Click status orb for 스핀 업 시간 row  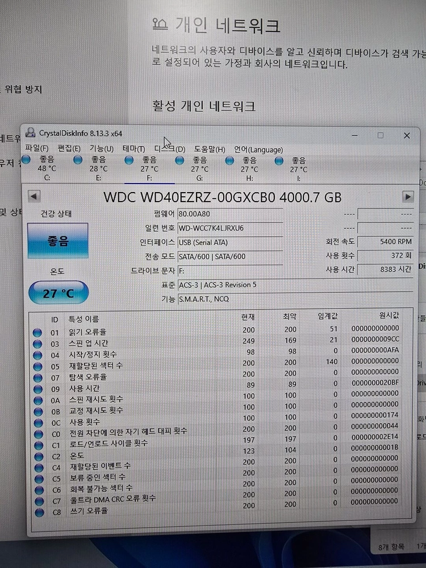pyautogui.click(x=37, y=344)
